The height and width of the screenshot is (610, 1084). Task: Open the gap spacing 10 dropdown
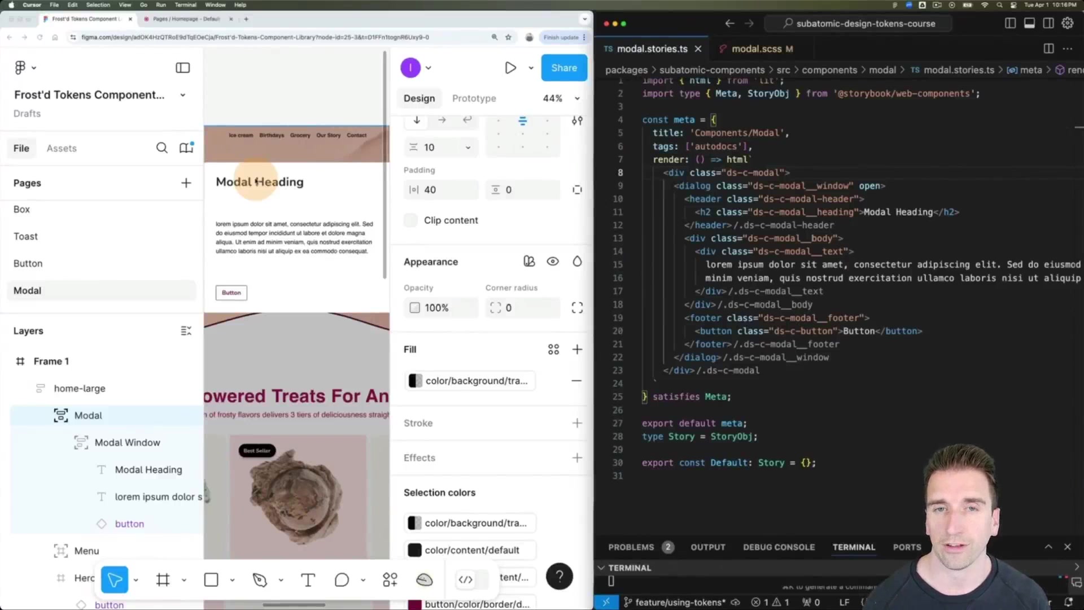tap(467, 147)
